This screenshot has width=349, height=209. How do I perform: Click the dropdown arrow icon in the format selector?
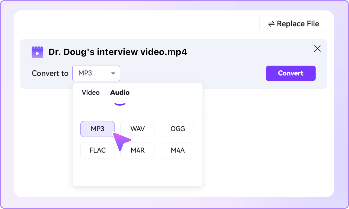[x=113, y=73]
